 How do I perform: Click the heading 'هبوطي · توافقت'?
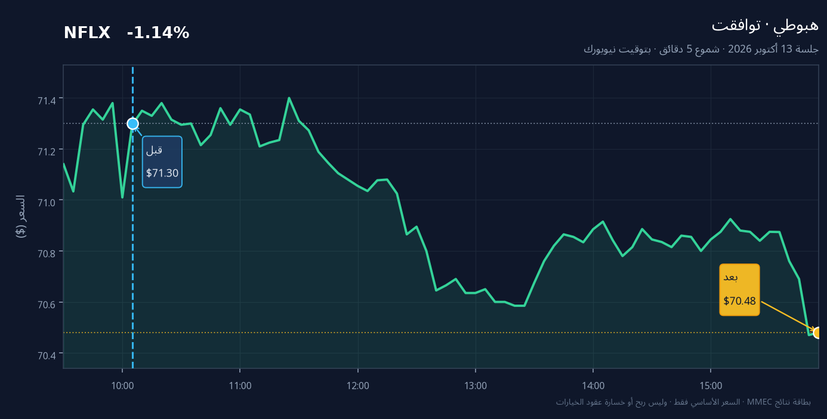(765, 26)
